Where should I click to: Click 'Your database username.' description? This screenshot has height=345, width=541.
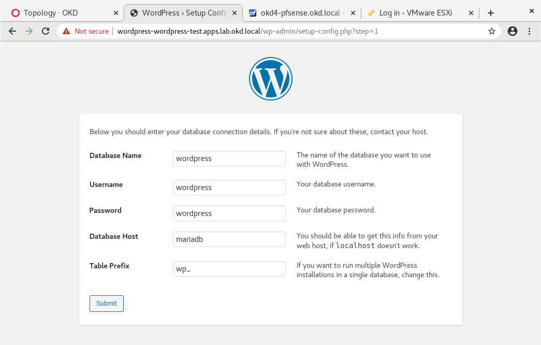click(336, 184)
